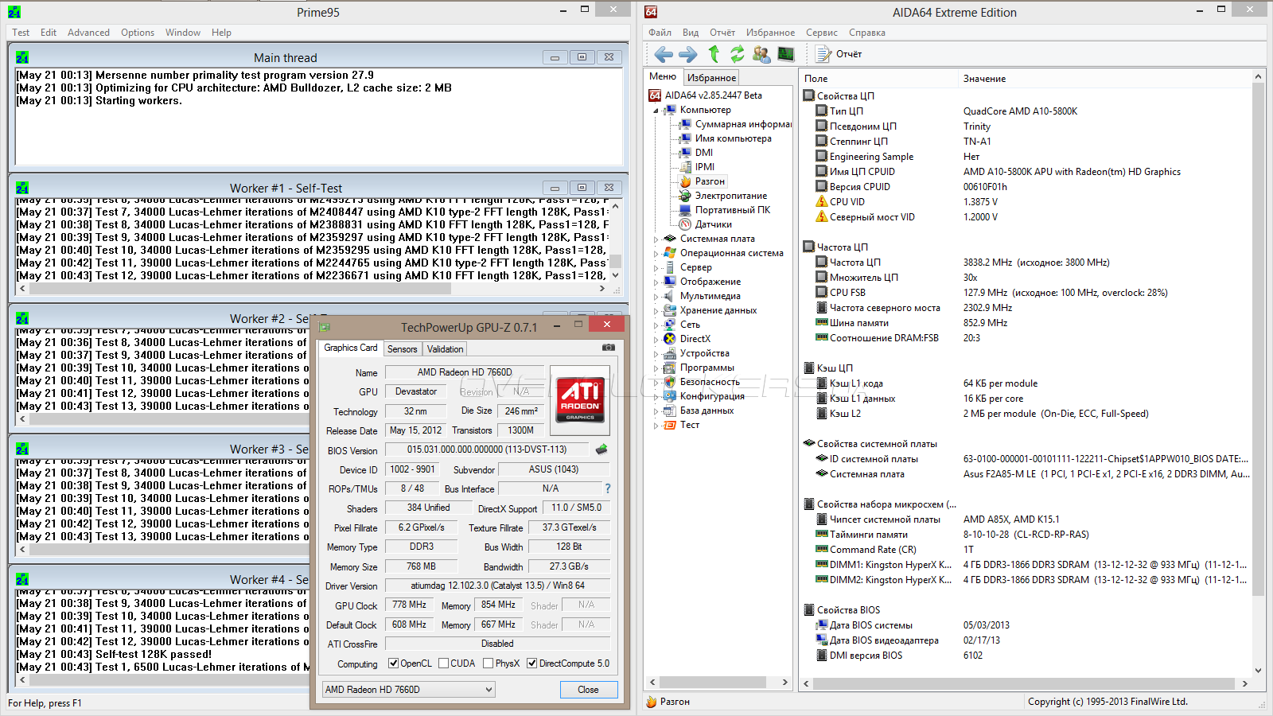Viewport: 1273px width, 716px height.
Task: Toggle the PhysX checkbox
Action: 488,663
